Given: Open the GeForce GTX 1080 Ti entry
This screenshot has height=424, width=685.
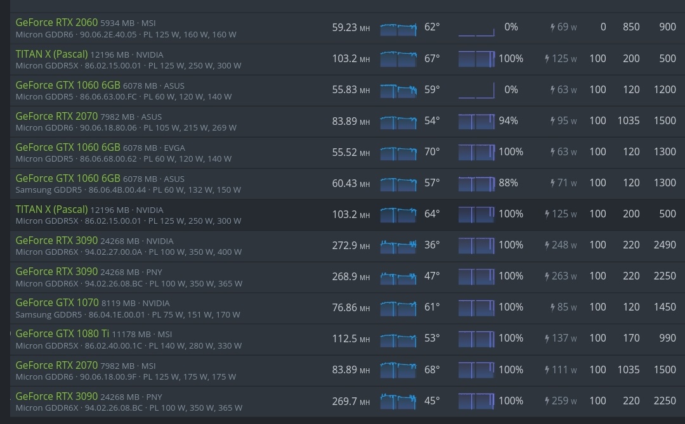Looking at the screenshot, I should point(62,333).
